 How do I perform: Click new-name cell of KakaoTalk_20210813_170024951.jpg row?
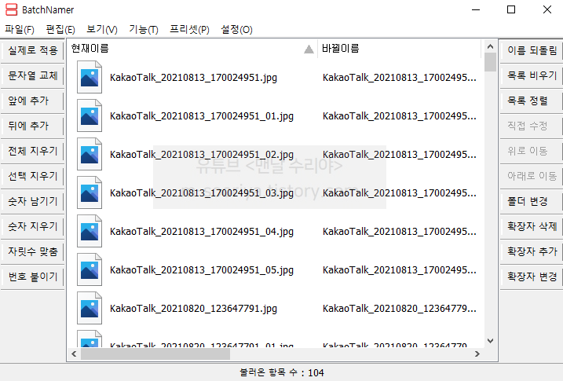[399, 78]
